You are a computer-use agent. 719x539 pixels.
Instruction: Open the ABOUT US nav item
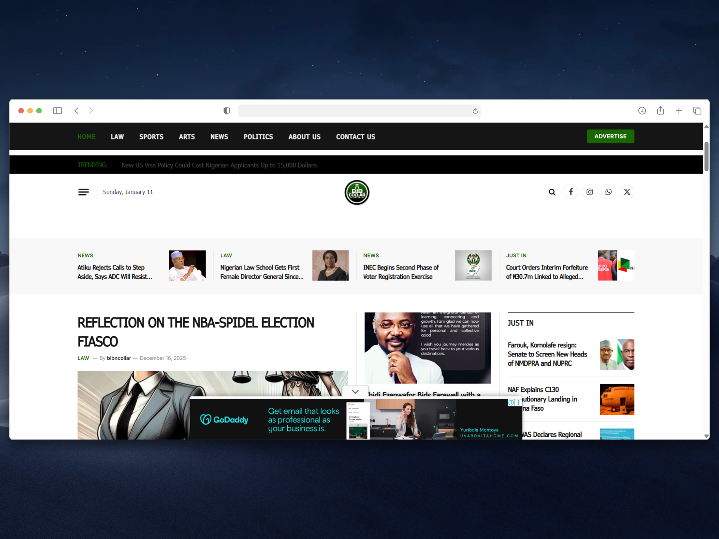point(304,137)
